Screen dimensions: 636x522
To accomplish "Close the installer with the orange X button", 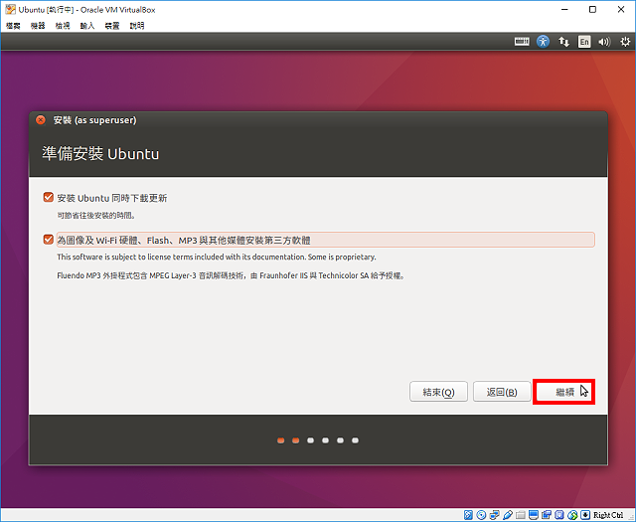I will pyautogui.click(x=41, y=119).
